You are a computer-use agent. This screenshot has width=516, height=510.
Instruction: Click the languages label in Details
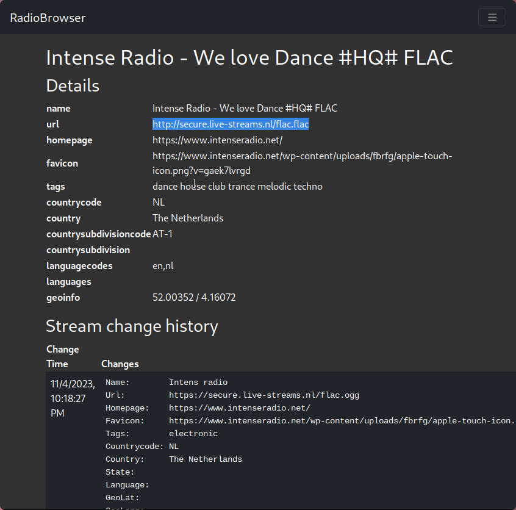(69, 281)
